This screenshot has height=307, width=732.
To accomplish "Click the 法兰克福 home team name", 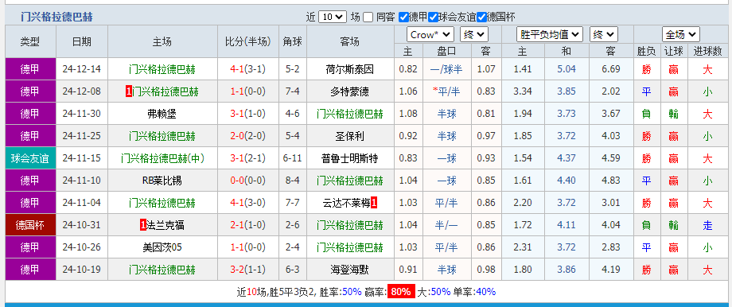I will pyautogui.click(x=165, y=225).
